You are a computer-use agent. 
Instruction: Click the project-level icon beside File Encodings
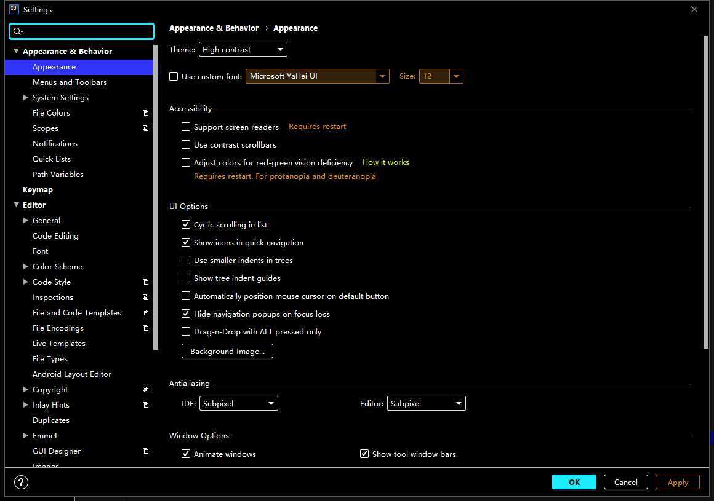[145, 328]
